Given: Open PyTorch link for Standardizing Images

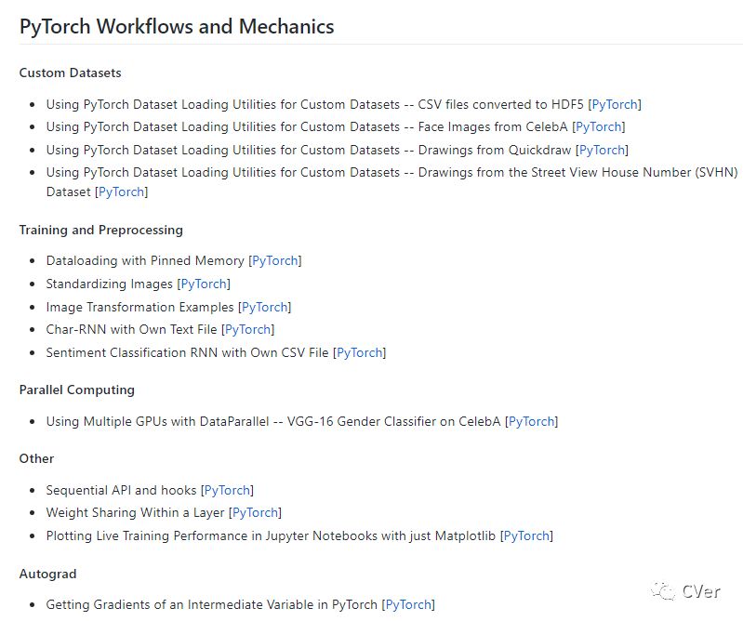Looking at the screenshot, I should tap(204, 284).
